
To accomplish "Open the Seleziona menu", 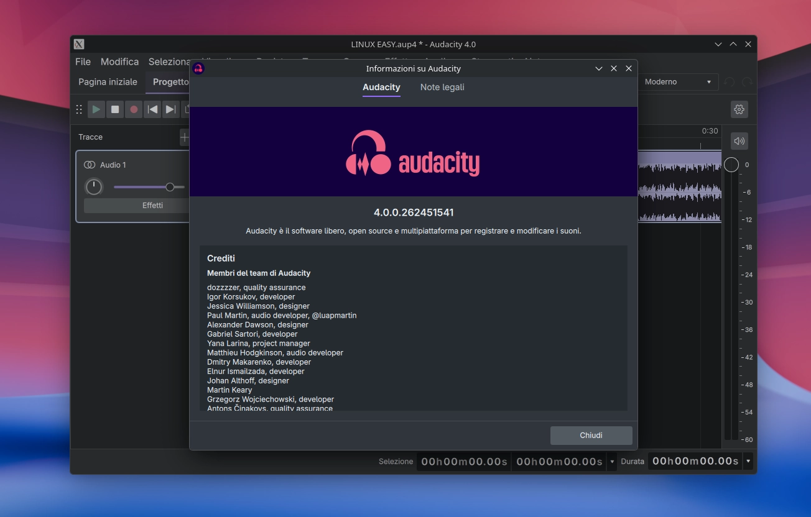I will 169,62.
